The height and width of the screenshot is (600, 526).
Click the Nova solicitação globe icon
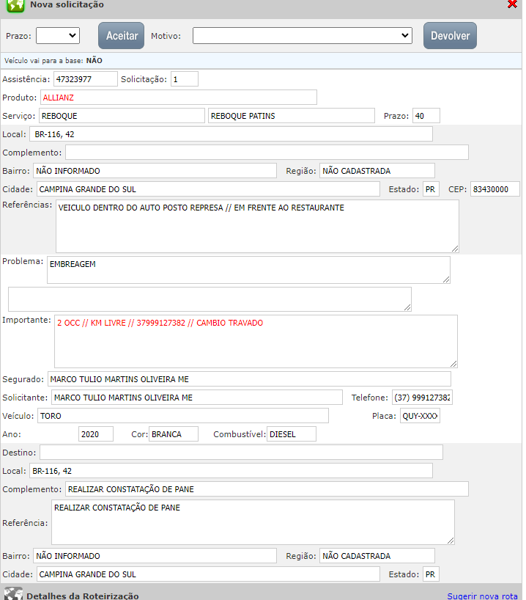(x=15, y=5)
